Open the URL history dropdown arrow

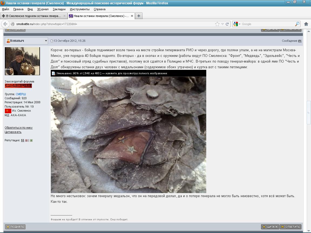pyautogui.click(x=222, y=24)
